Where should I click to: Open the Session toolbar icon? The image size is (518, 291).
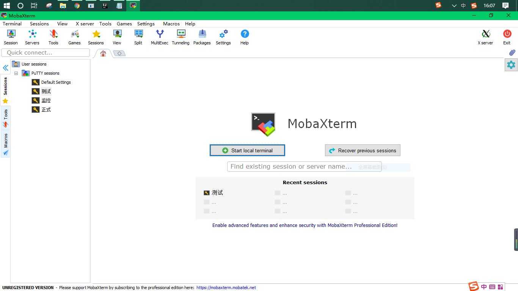click(x=11, y=37)
